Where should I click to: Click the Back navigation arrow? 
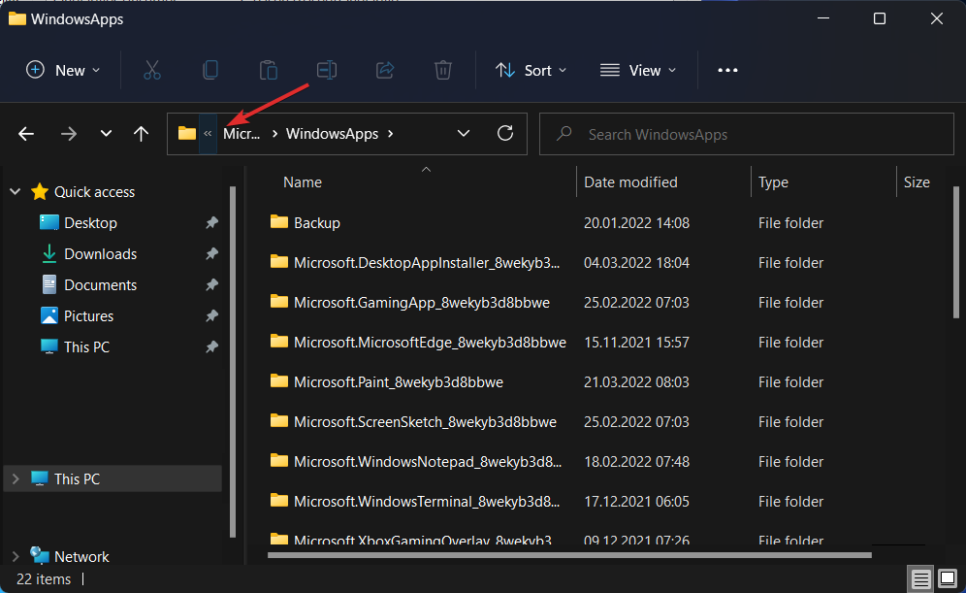[x=25, y=133]
